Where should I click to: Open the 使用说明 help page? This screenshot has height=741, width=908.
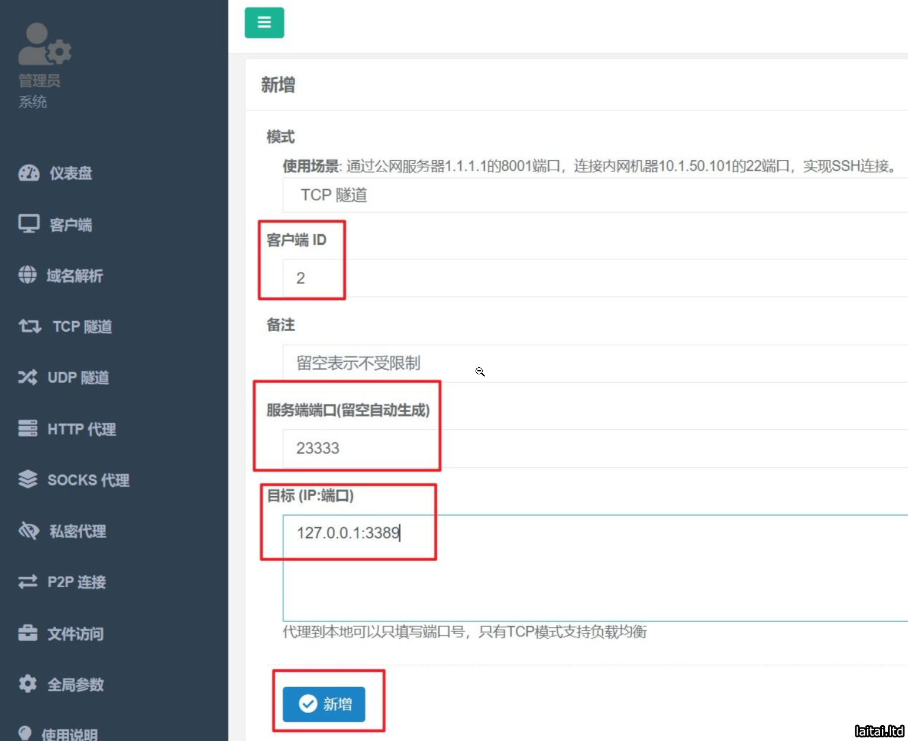pos(69,734)
